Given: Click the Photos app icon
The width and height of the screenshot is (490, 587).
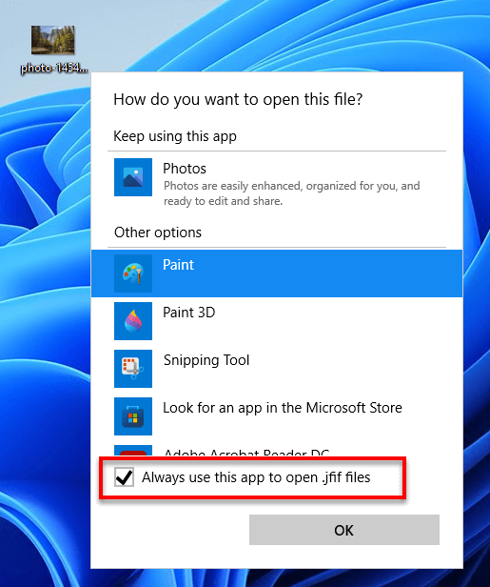Looking at the screenshot, I should click(133, 177).
